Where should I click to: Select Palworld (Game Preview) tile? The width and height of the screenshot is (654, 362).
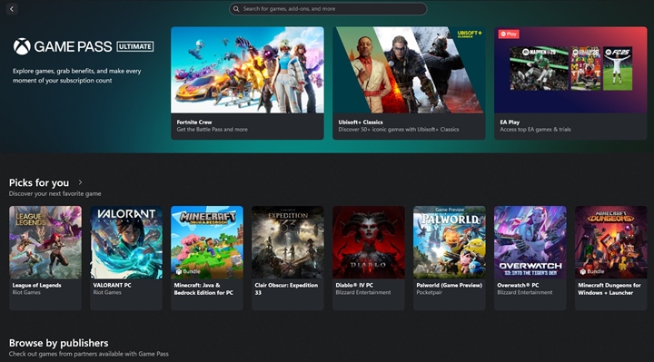450,258
